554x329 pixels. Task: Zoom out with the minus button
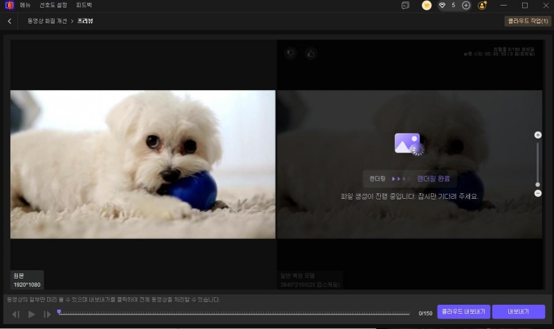pyautogui.click(x=538, y=193)
